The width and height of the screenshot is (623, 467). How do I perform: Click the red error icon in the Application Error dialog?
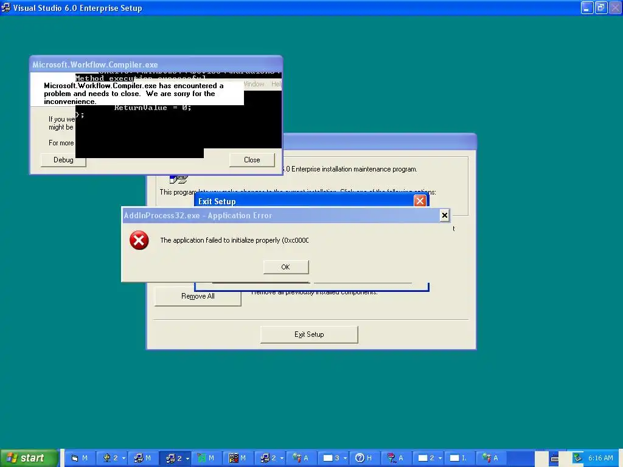pos(139,240)
